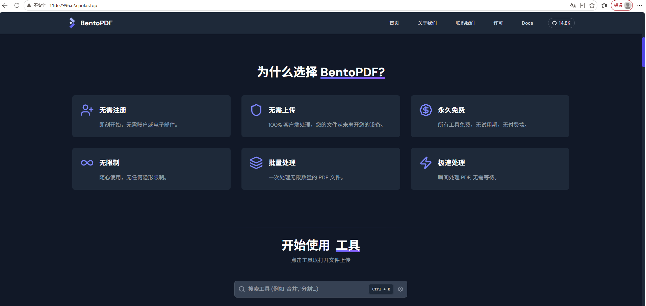Click the text 随心使用，无任何隐形限制。
The width and height of the screenshot is (646, 306).
(x=133, y=177)
